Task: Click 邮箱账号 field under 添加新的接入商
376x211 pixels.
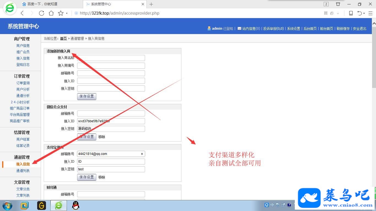Action: [111, 73]
